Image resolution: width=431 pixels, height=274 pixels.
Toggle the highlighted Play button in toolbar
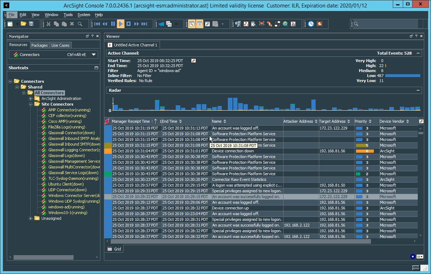point(121,24)
